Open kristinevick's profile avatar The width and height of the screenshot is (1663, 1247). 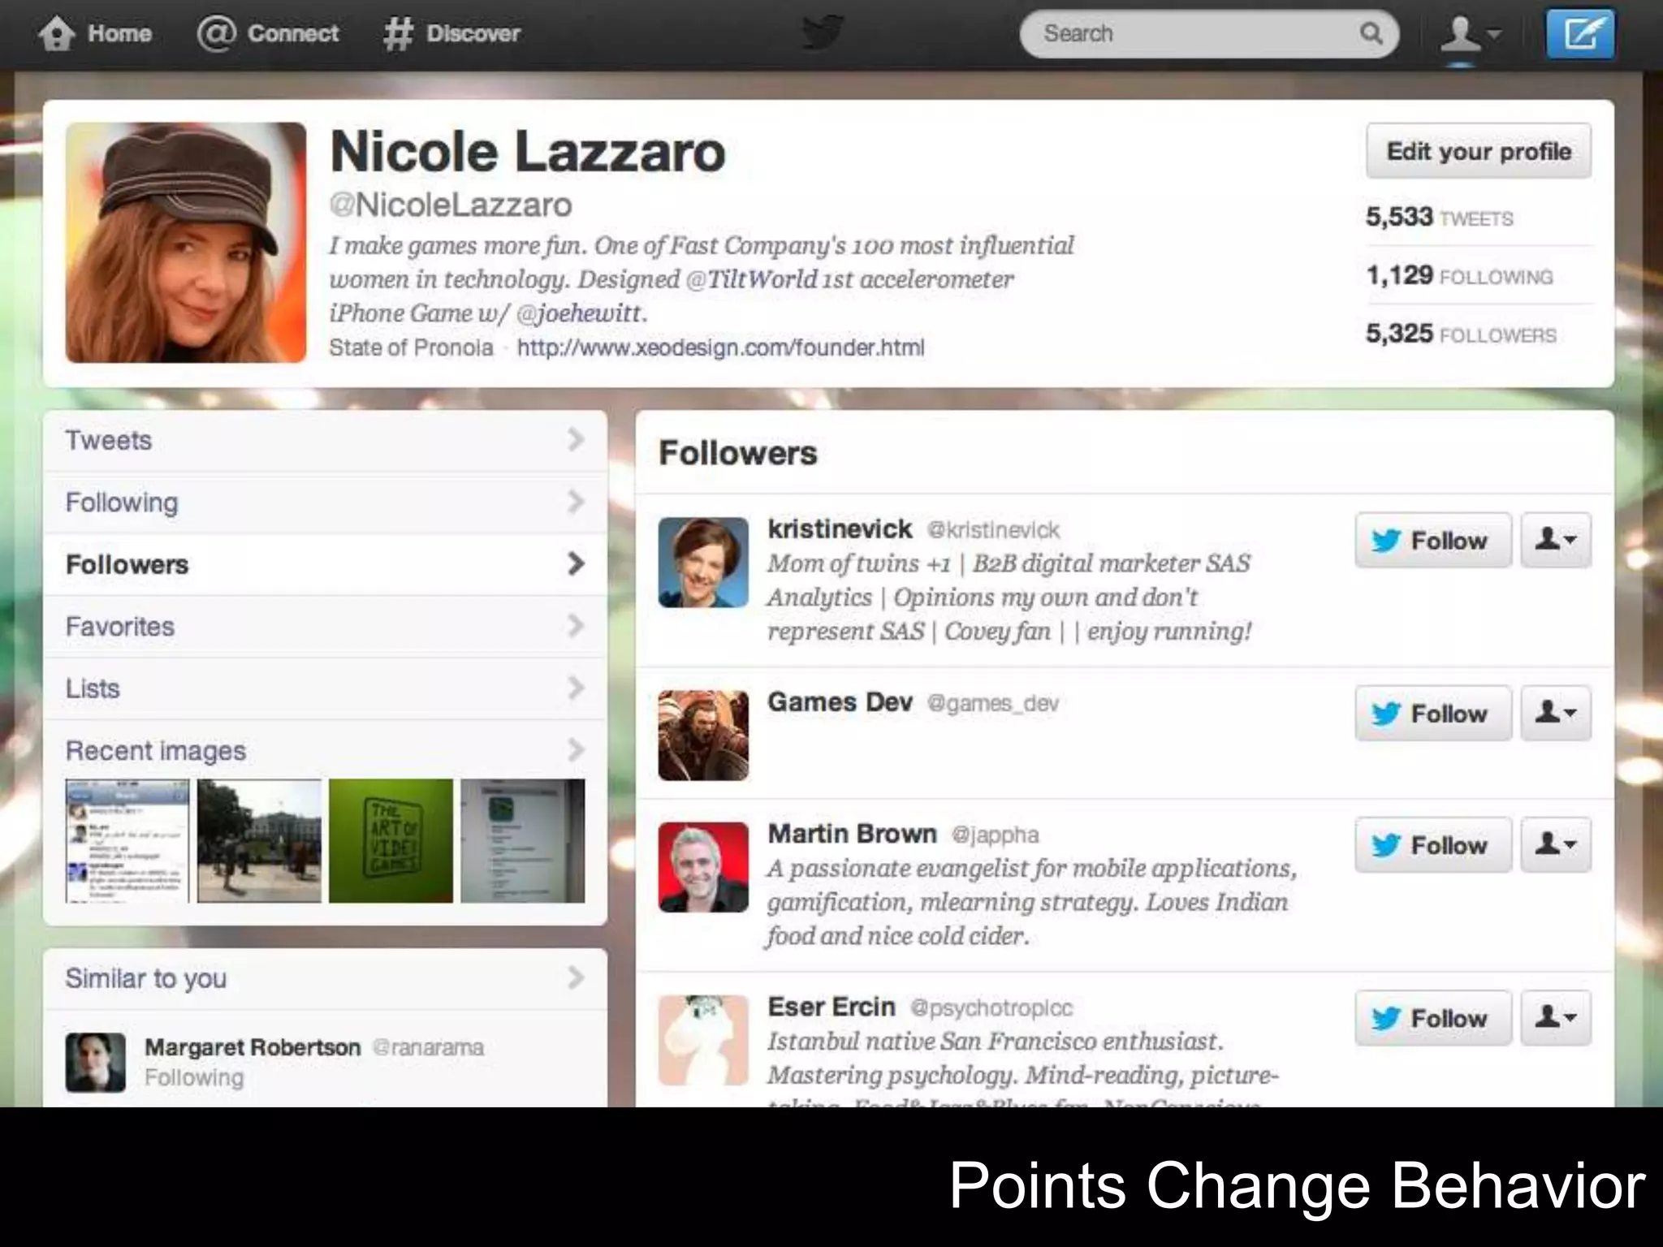(x=703, y=562)
